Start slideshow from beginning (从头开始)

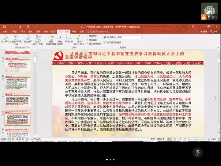(x=4, y=38)
